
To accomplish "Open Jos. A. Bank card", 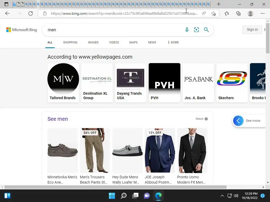I will click(198, 83).
